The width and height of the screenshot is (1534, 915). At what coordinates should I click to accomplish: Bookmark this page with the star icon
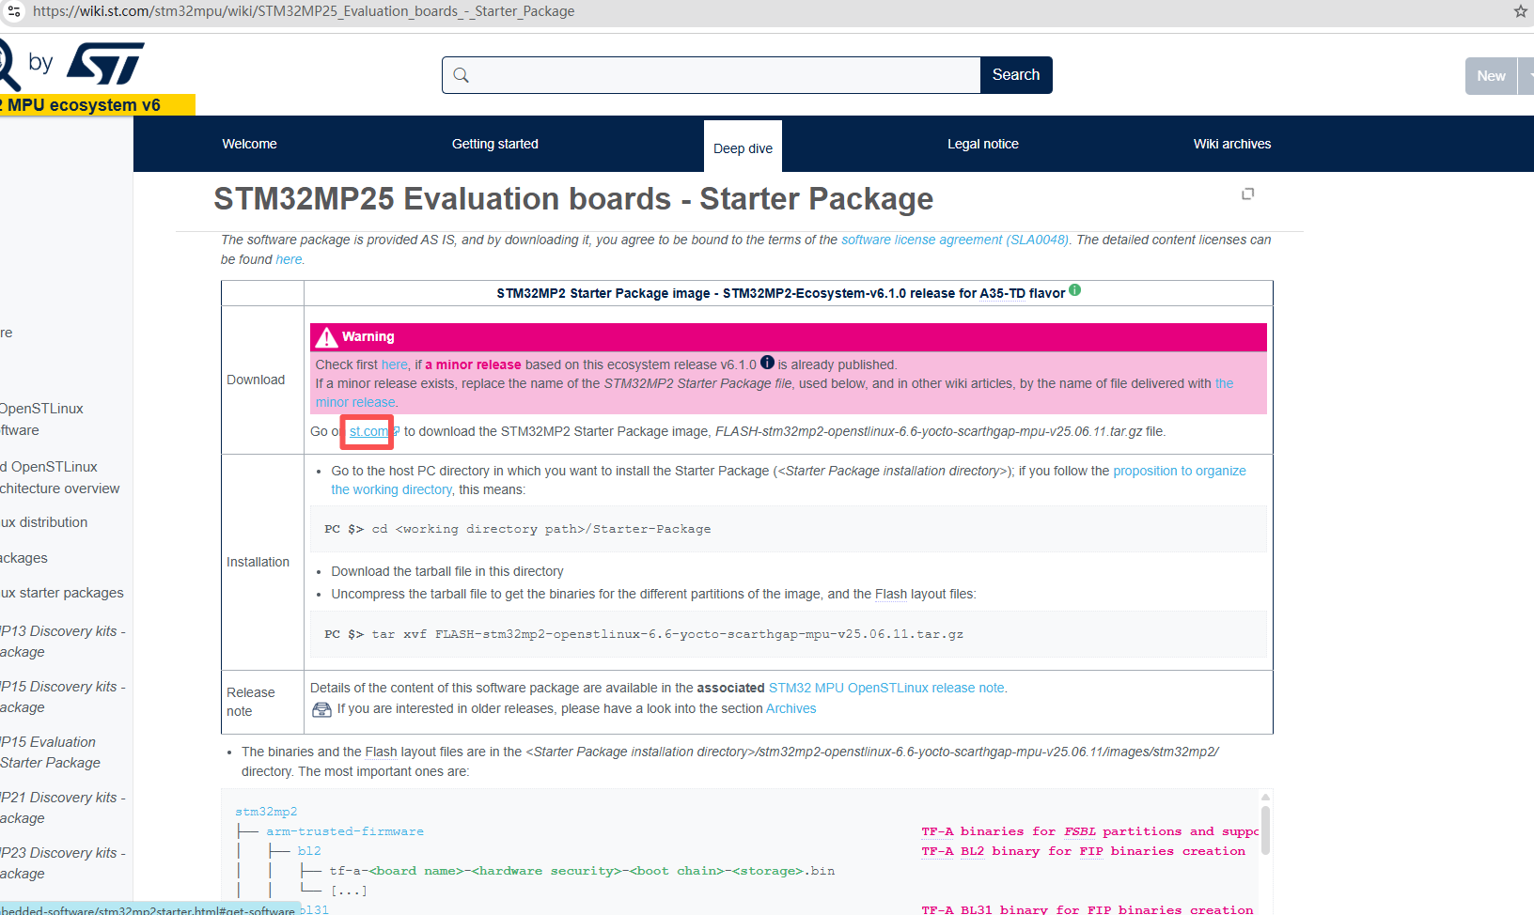click(1520, 11)
